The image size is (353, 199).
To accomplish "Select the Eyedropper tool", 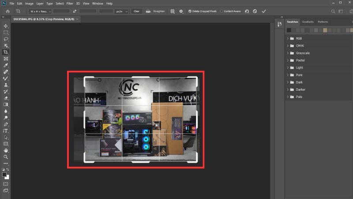I will pyautogui.click(x=6, y=65).
